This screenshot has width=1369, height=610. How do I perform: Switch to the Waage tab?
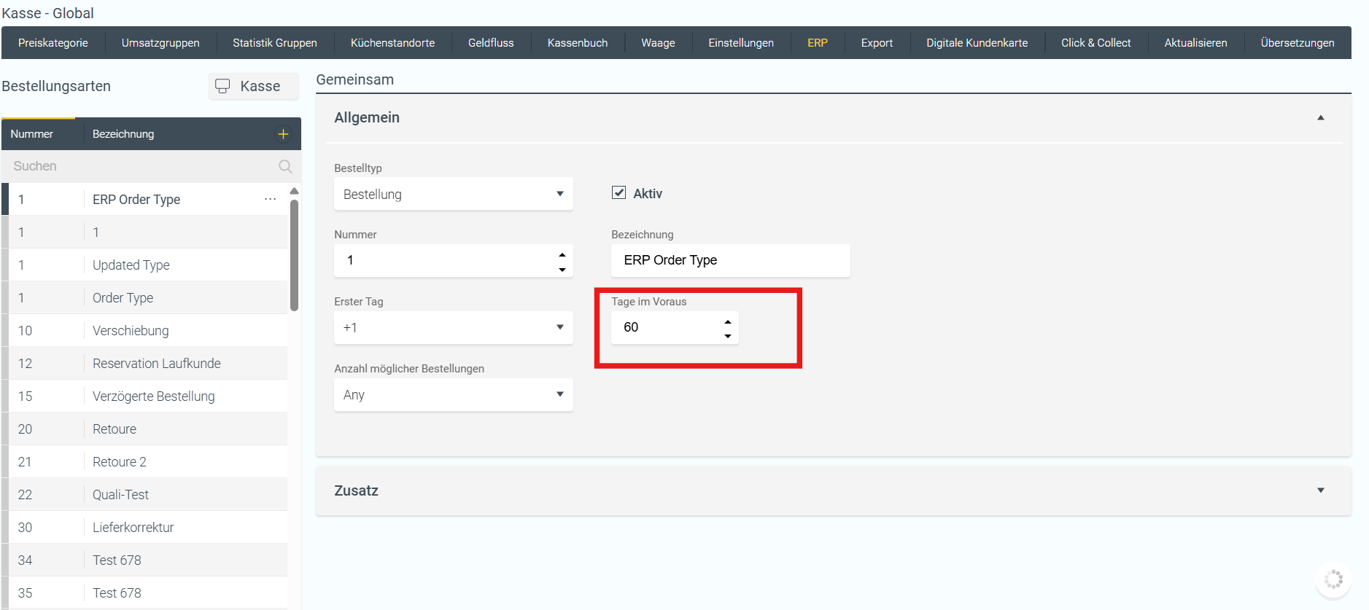click(658, 43)
